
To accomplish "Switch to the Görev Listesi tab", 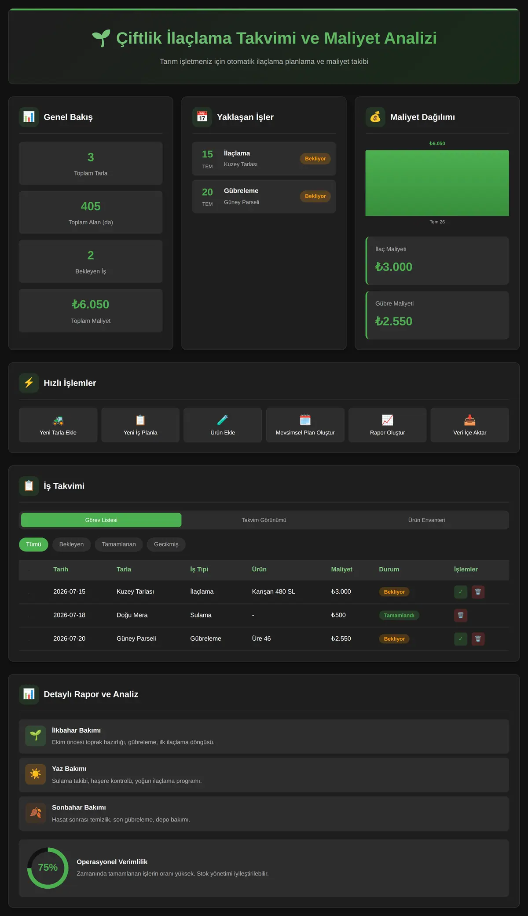I will (x=101, y=520).
